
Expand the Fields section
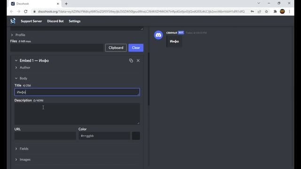click(x=22, y=149)
